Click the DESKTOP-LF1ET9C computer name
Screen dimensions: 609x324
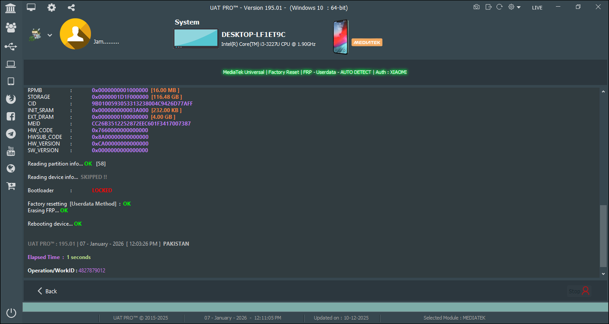254,35
